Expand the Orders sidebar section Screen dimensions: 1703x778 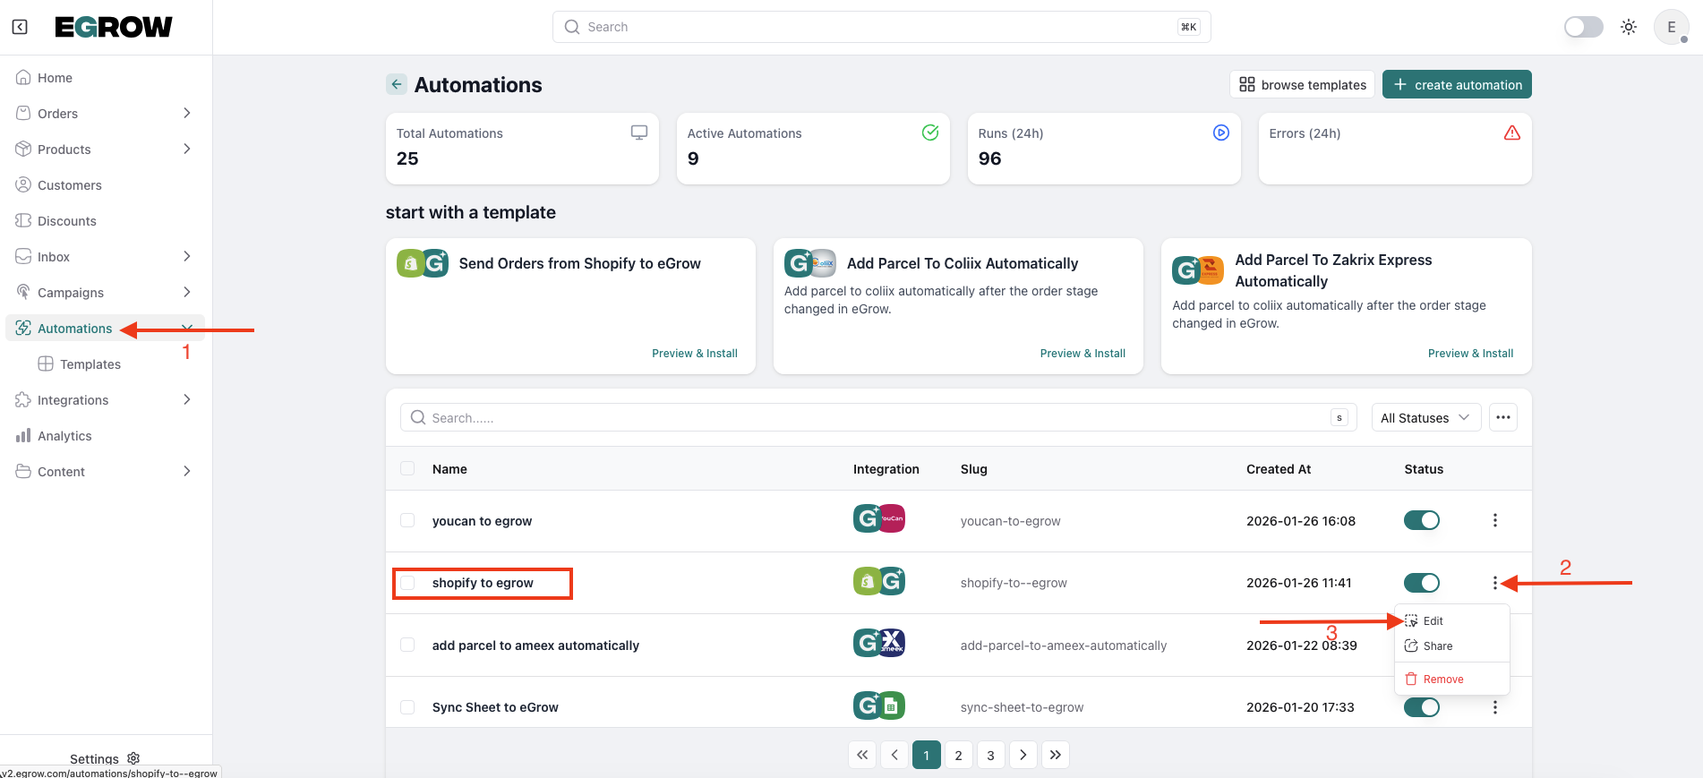[x=186, y=113]
